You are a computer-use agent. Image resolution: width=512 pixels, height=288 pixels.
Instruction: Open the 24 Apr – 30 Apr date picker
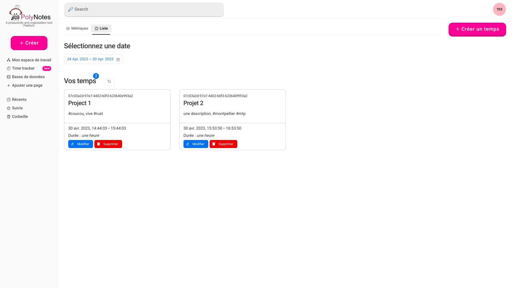[90, 59]
